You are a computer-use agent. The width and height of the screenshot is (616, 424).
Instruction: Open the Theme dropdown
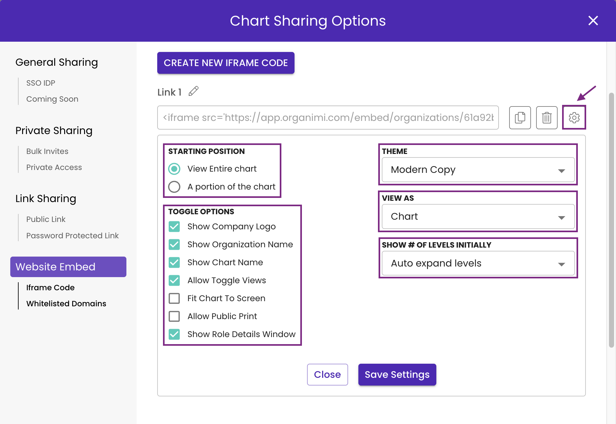point(478,170)
